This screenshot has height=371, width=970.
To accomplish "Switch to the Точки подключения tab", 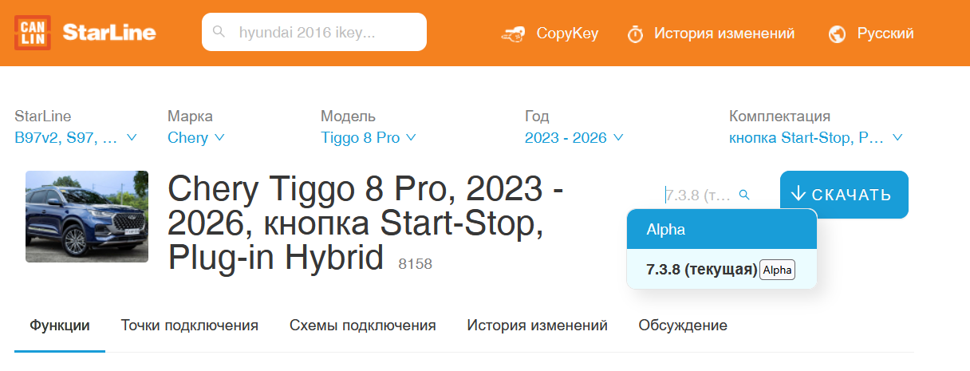I will pyautogui.click(x=189, y=326).
